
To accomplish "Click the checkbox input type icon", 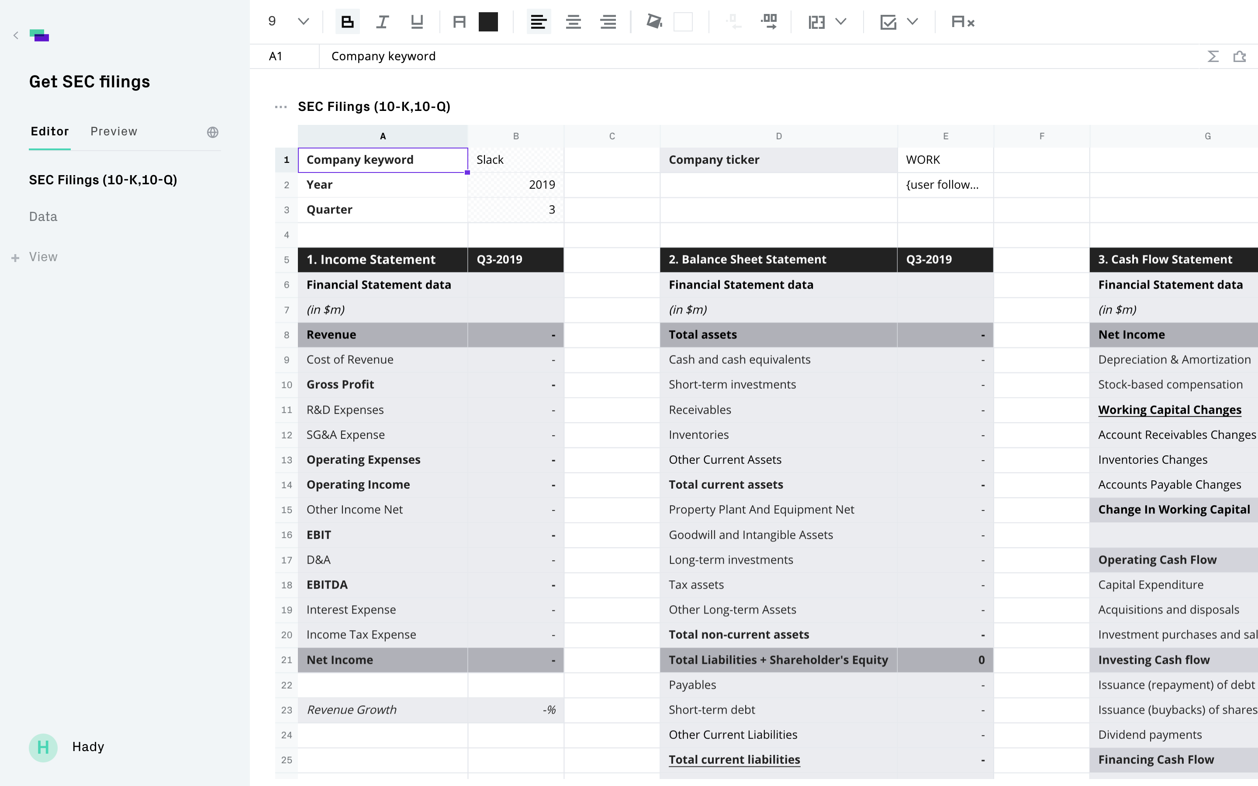I will [x=888, y=22].
